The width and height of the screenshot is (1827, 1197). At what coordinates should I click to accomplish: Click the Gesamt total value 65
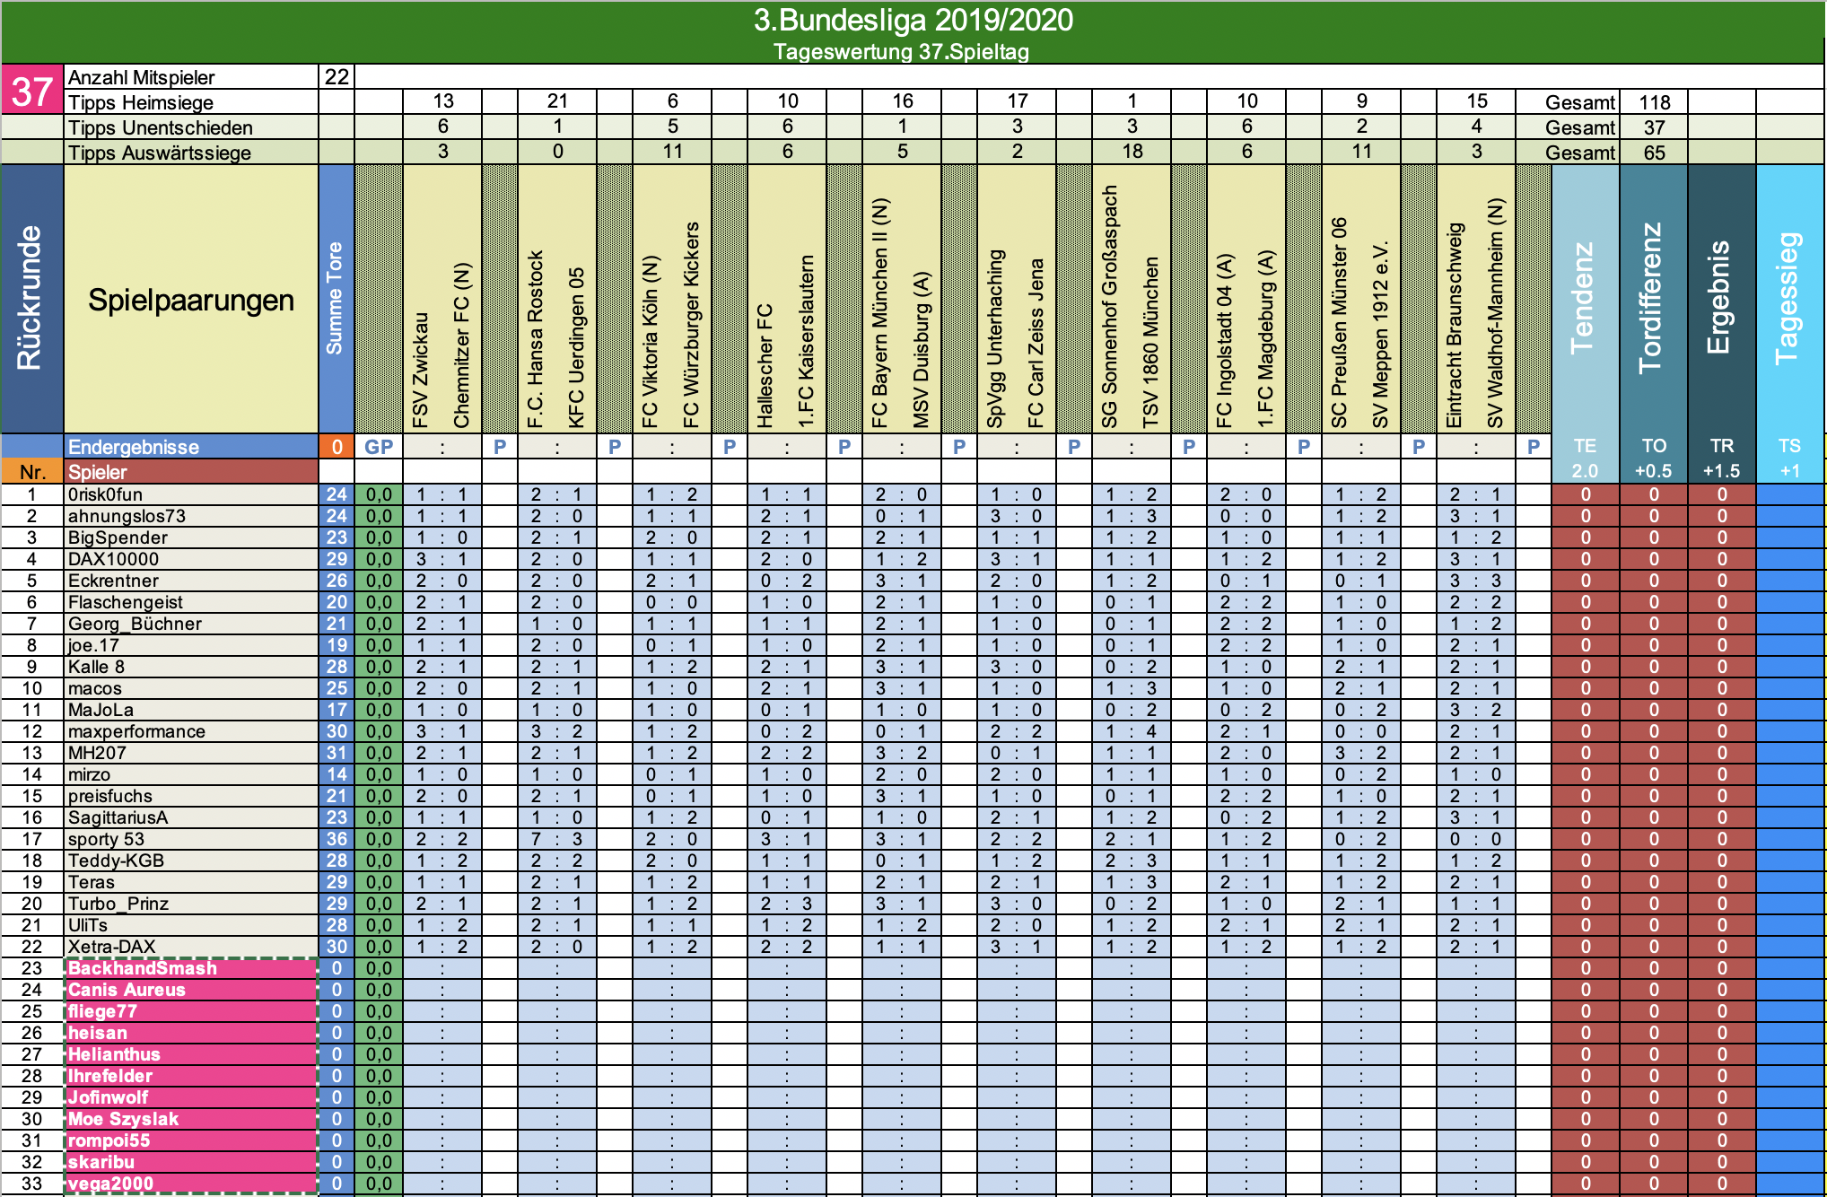1654,153
